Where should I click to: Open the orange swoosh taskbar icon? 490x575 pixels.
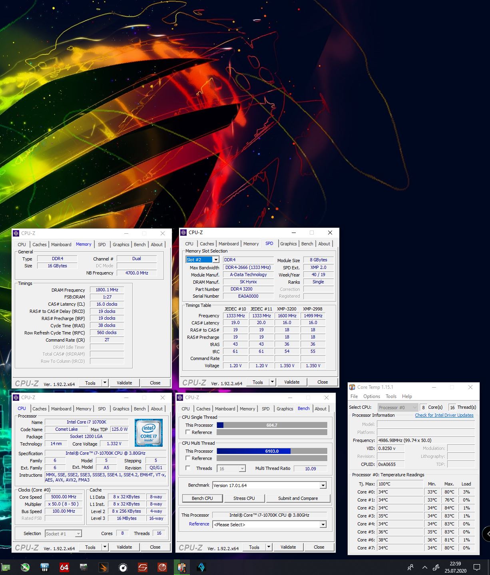(103, 567)
